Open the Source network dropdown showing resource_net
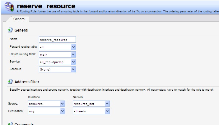Screen dimensions: 219x125 (107, 104)
